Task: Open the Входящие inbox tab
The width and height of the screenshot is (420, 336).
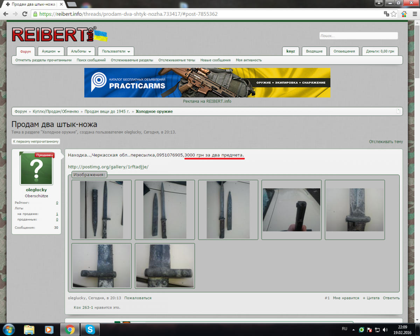Action: [x=314, y=51]
